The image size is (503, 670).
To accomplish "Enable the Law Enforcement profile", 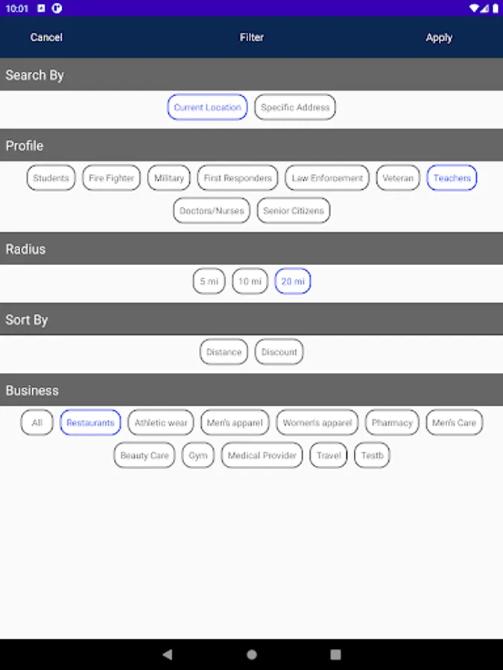I will 327,178.
